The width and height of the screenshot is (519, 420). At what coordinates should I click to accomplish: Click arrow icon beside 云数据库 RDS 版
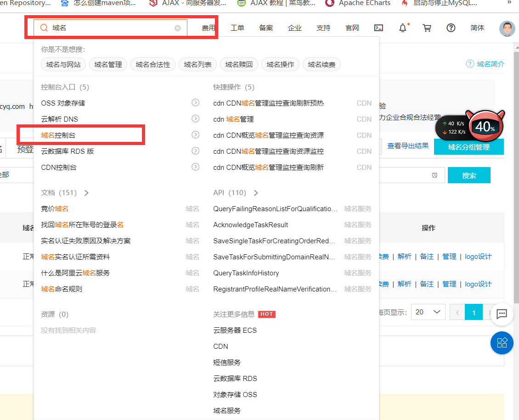(196, 151)
